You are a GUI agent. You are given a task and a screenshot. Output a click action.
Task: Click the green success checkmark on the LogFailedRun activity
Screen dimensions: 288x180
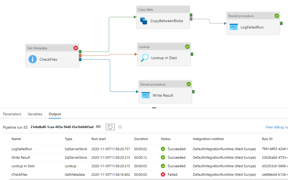277,16
